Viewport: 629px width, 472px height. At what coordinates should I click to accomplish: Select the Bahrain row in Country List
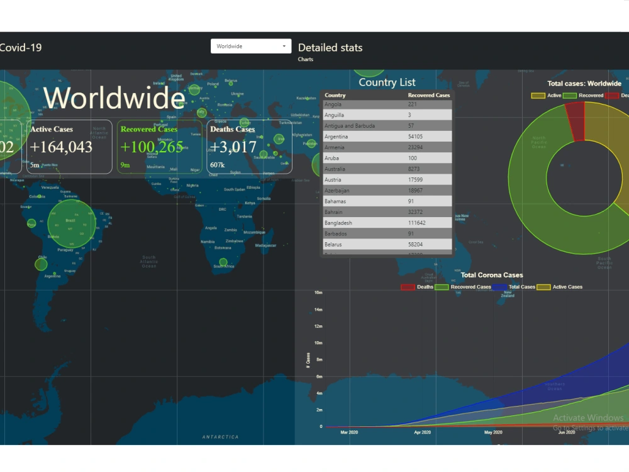tap(387, 212)
